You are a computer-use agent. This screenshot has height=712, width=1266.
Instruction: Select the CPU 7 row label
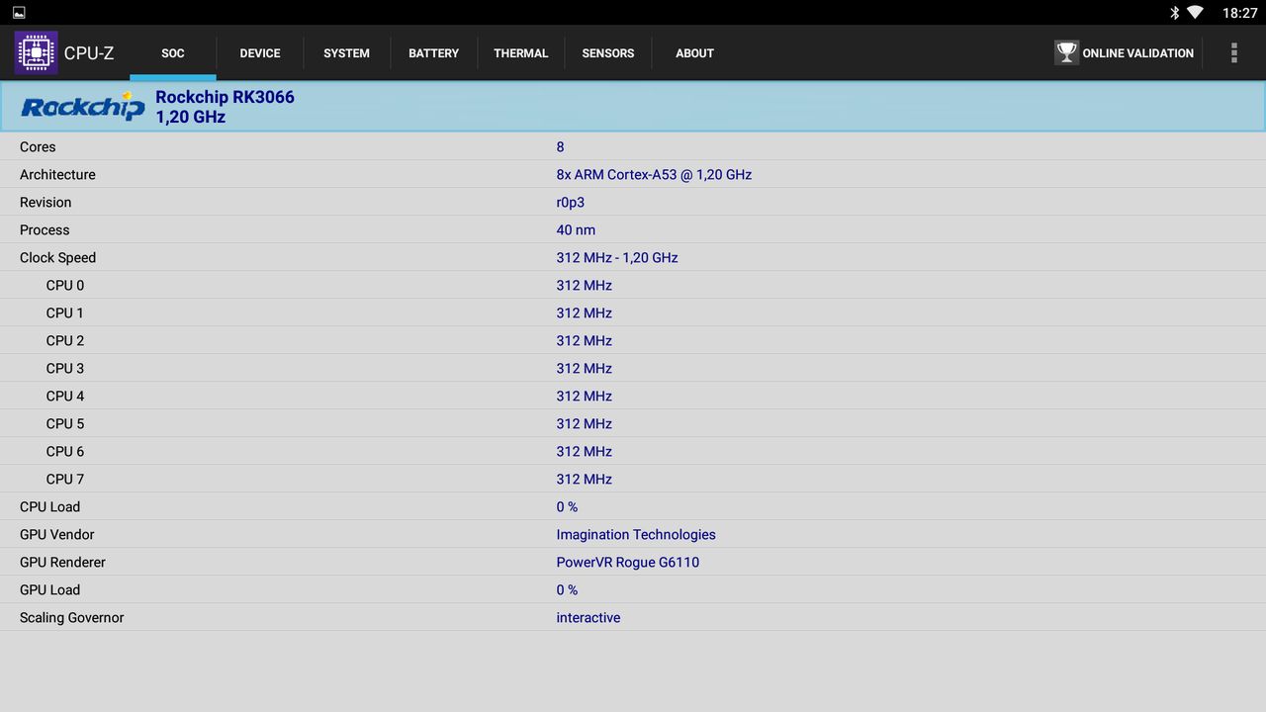(65, 479)
